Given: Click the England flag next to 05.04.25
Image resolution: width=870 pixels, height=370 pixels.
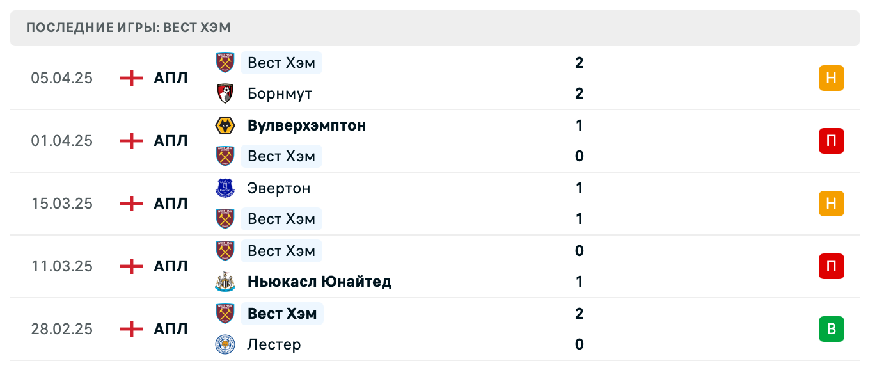Looking at the screenshot, I should pyautogui.click(x=130, y=77).
